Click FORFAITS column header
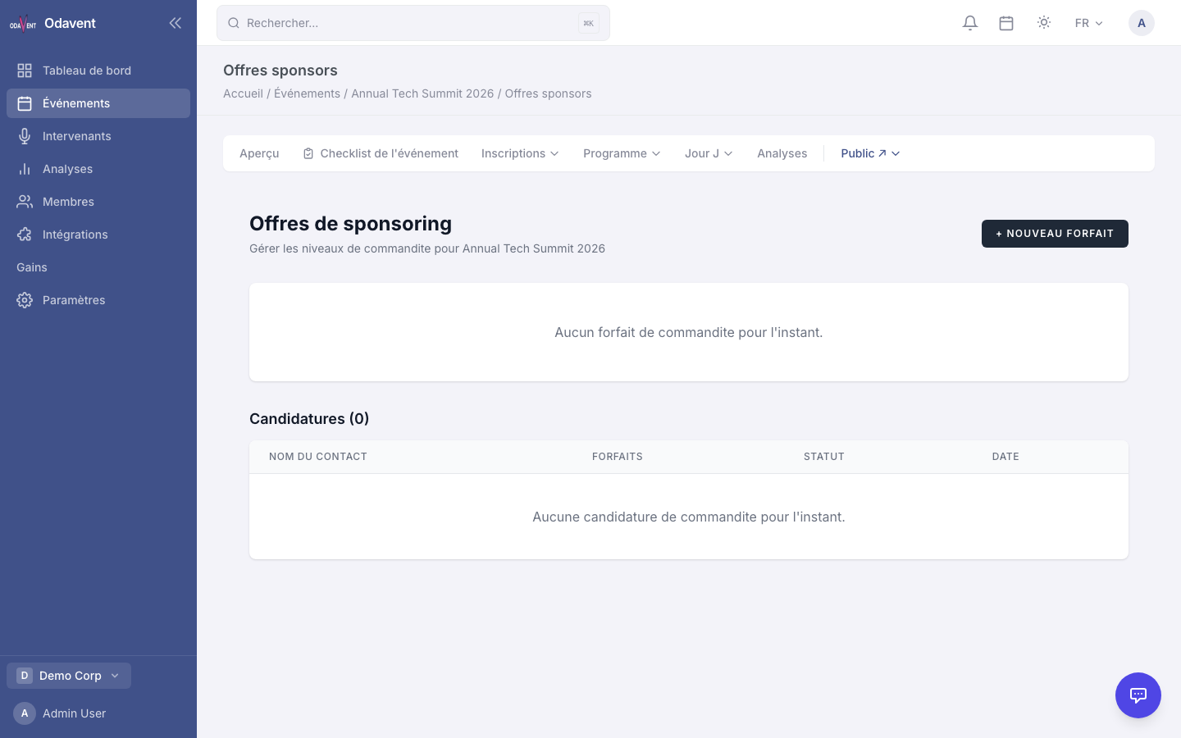This screenshot has width=1181, height=738. (618, 457)
